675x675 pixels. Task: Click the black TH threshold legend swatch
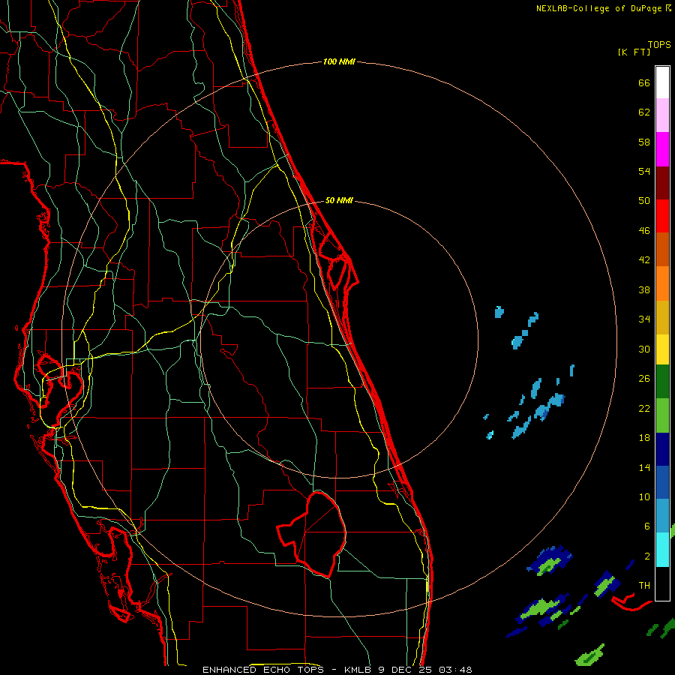pos(662,583)
